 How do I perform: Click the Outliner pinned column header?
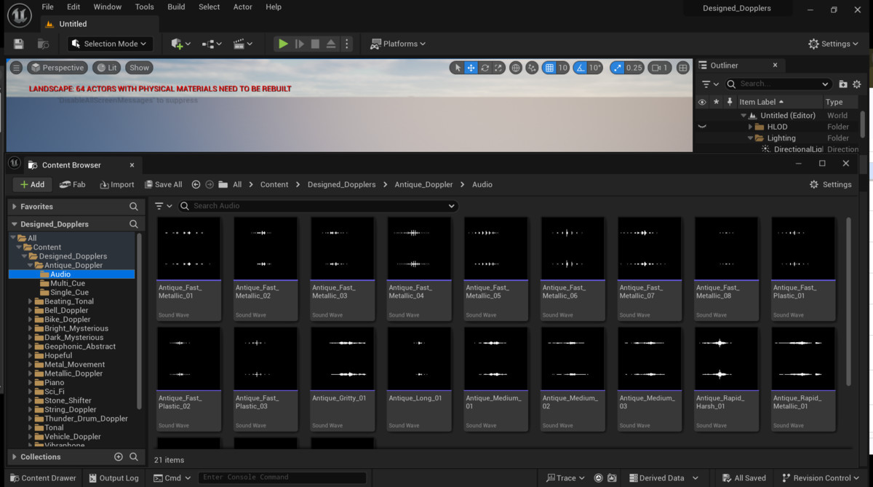tap(730, 102)
